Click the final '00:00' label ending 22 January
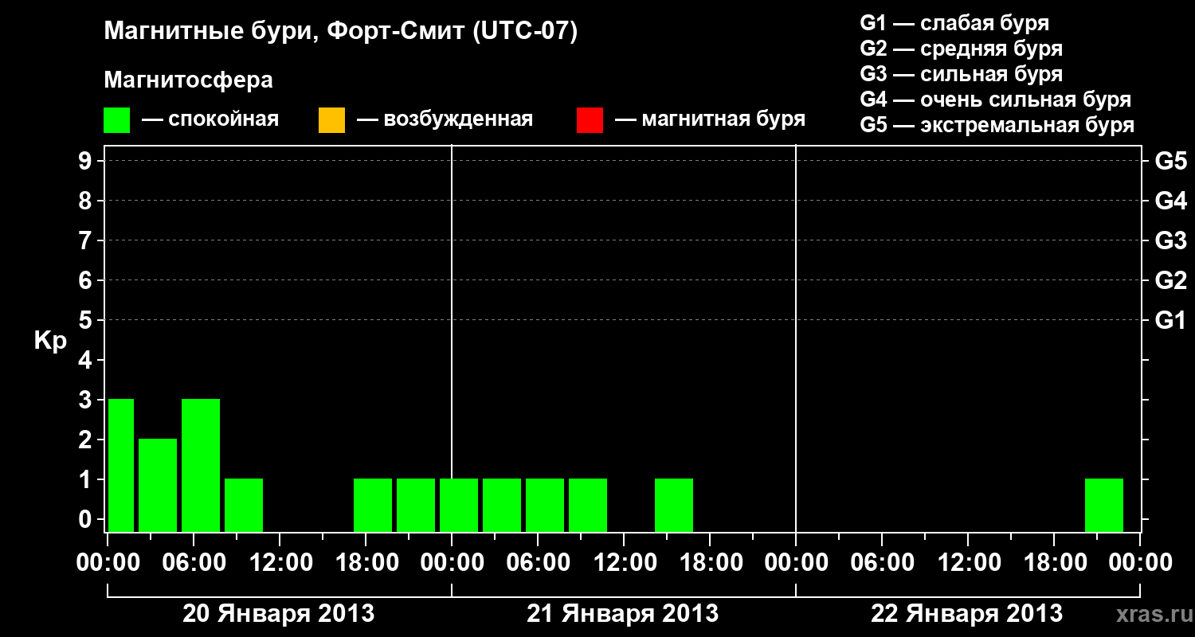The height and width of the screenshot is (637, 1195). (1140, 562)
